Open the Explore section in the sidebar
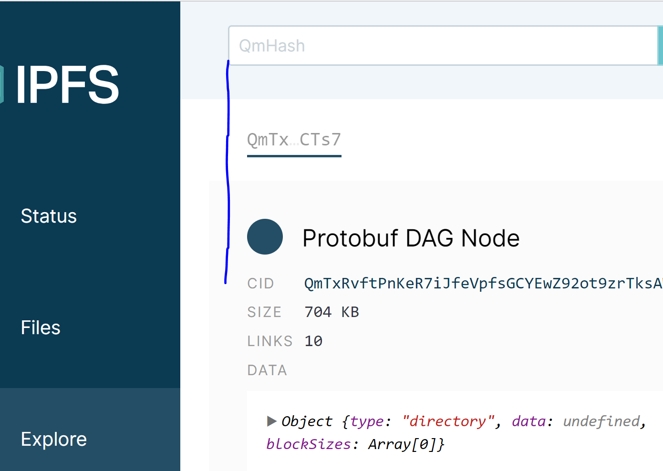The width and height of the screenshot is (663, 471). coord(53,439)
